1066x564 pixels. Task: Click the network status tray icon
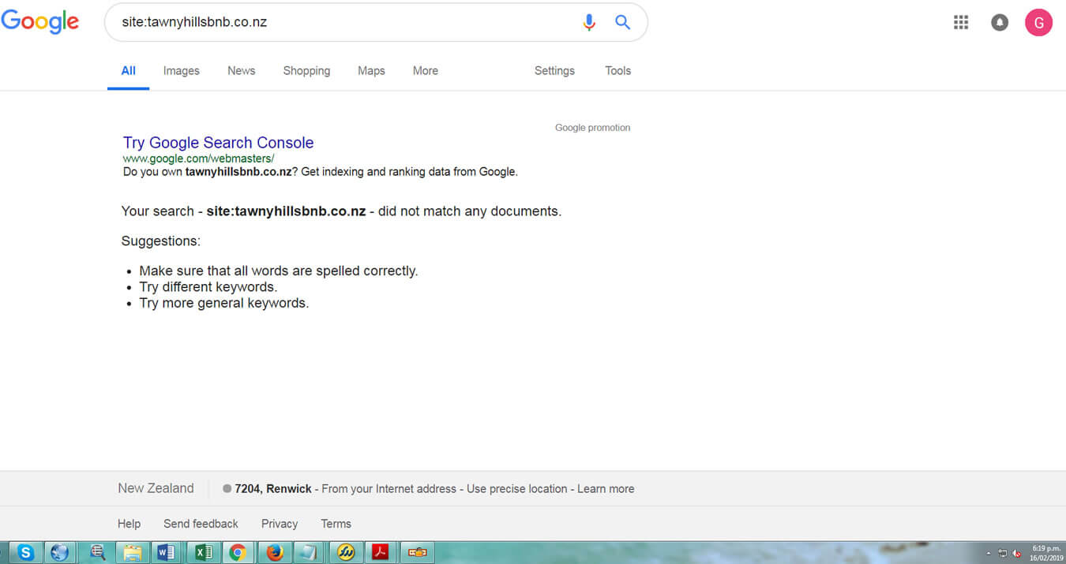click(1002, 553)
